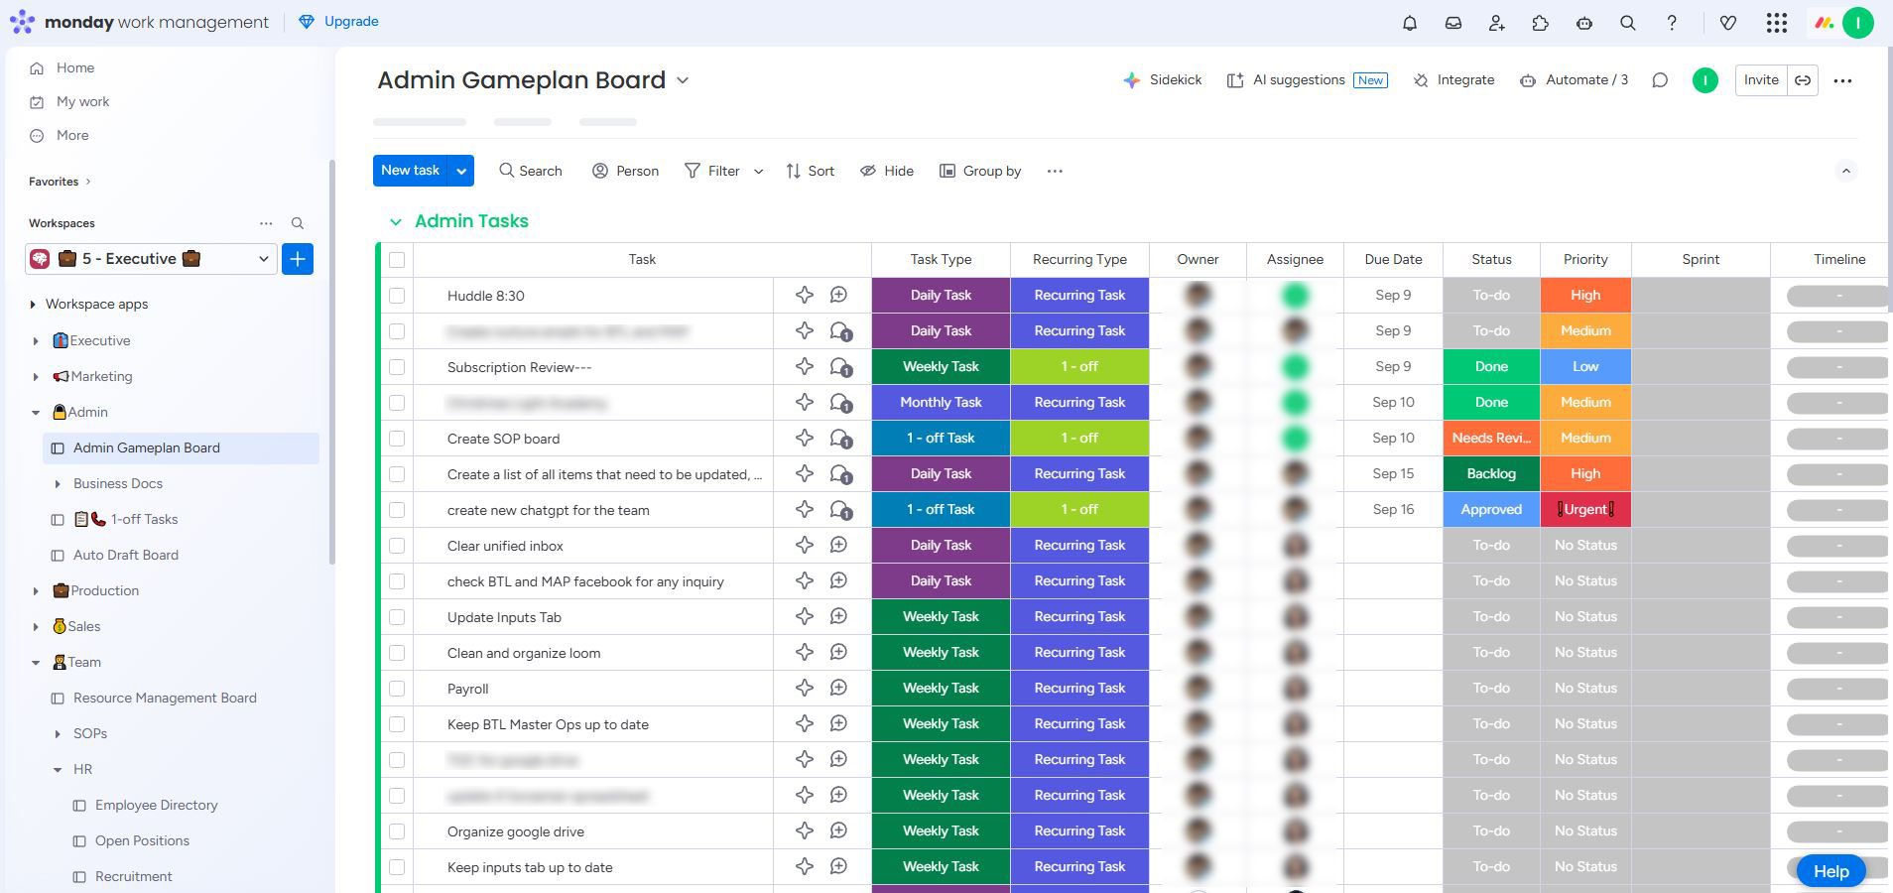Click the Urgent priority cell

click(x=1584, y=510)
